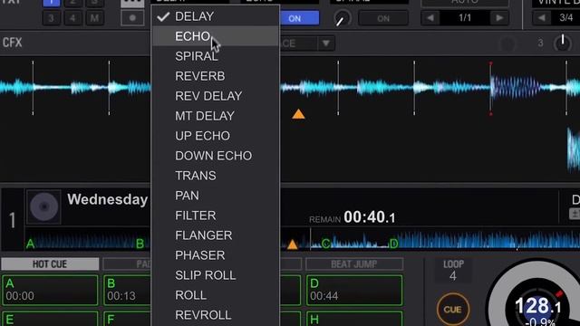
Task: Trigger hot cue pad E
Action: click(x=50, y=319)
